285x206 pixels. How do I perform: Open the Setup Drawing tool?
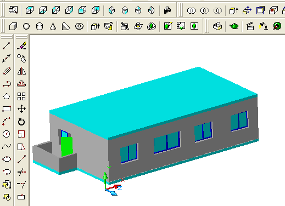point(168,26)
